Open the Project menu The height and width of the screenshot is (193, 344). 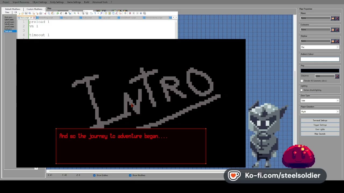(x=6, y=2)
